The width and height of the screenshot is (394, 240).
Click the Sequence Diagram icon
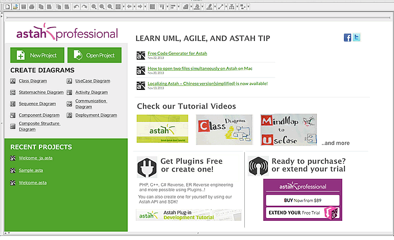pyautogui.click(x=13, y=103)
